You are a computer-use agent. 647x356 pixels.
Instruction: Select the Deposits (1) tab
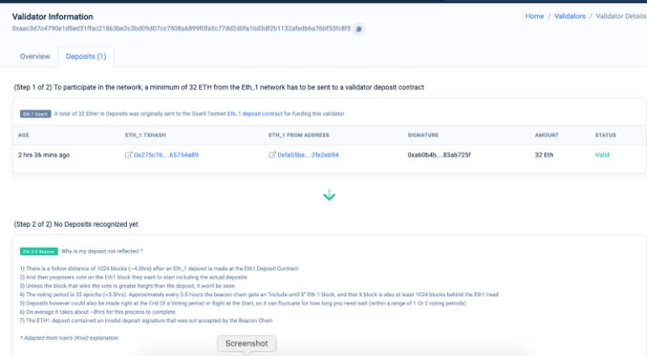click(x=87, y=57)
